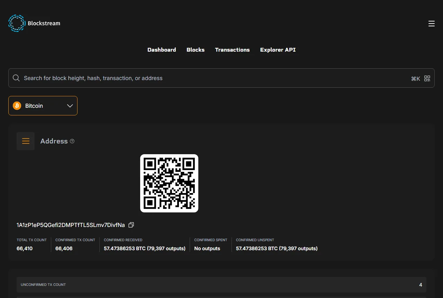443x298 pixels.
Task: Click the ⌘K shortcut hint
Action: (416, 79)
